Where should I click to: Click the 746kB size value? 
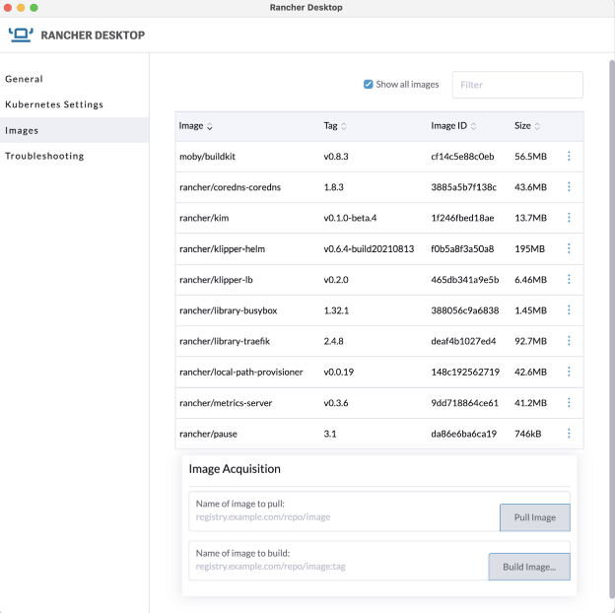coord(527,434)
